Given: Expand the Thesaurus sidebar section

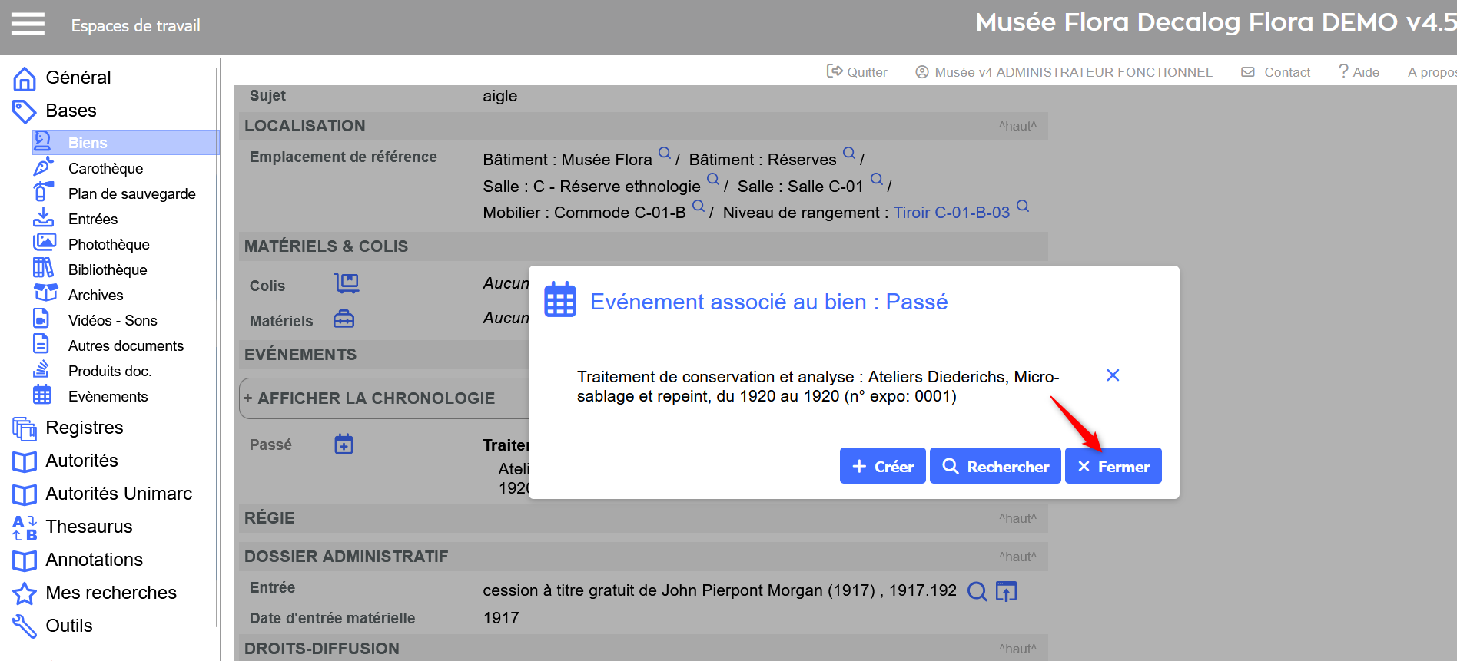Looking at the screenshot, I should point(88,527).
